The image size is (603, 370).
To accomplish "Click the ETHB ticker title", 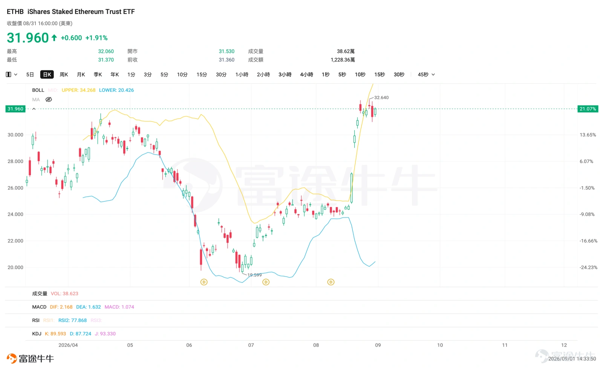I will click(x=15, y=12).
